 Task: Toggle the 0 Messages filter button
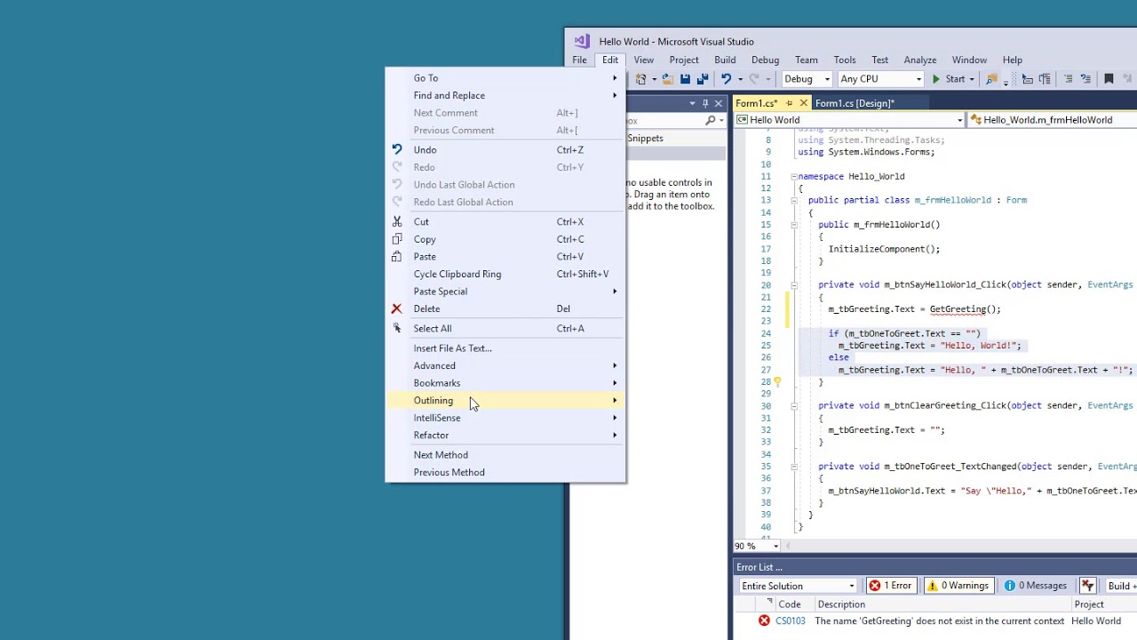[1035, 586]
